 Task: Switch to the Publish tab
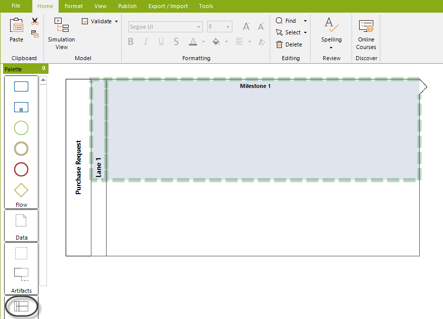[x=127, y=6]
